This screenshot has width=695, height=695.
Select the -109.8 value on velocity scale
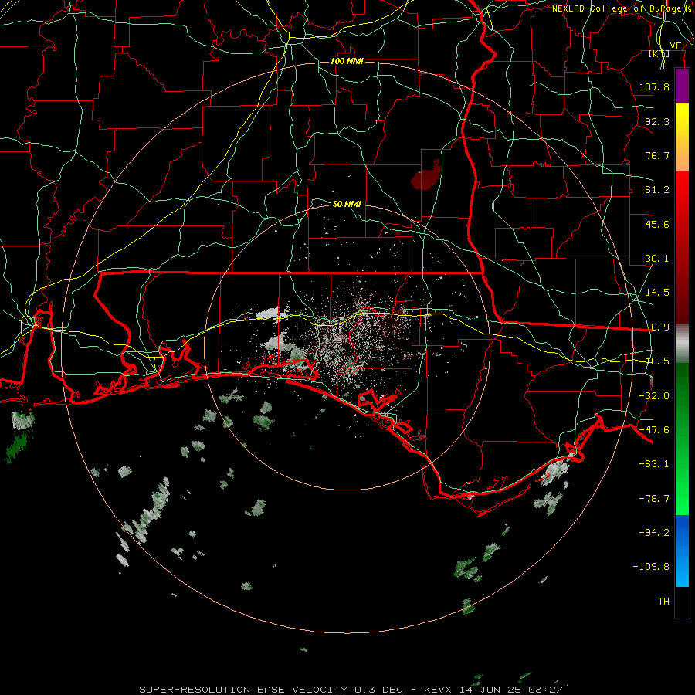[x=652, y=567]
